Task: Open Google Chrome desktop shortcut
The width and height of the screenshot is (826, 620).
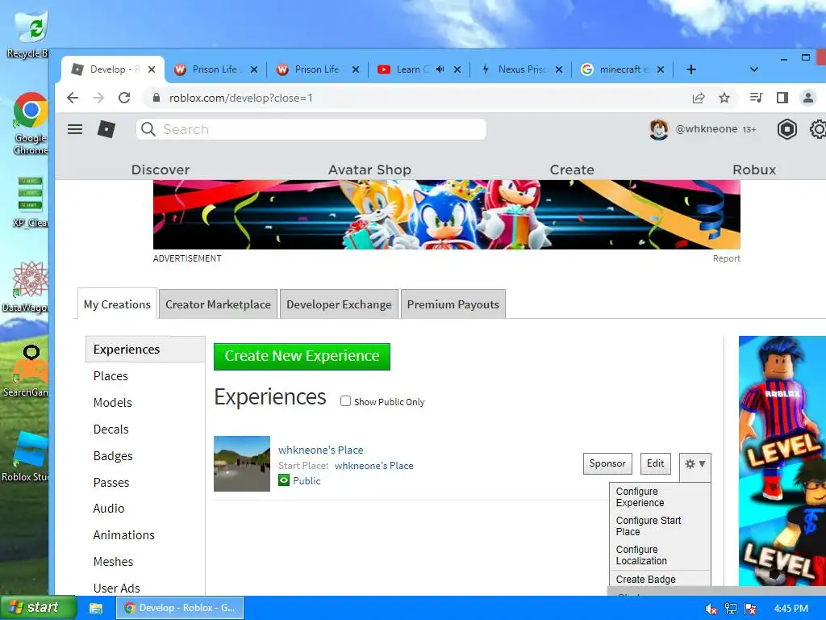Action: tap(30, 124)
